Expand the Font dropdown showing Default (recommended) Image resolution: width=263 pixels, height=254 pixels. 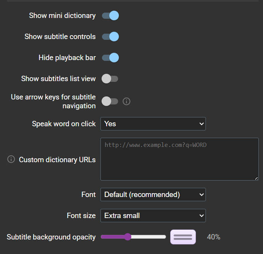(153, 195)
